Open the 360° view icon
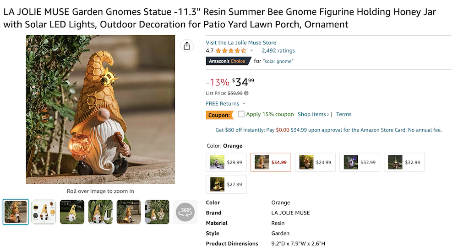 pos(185,212)
